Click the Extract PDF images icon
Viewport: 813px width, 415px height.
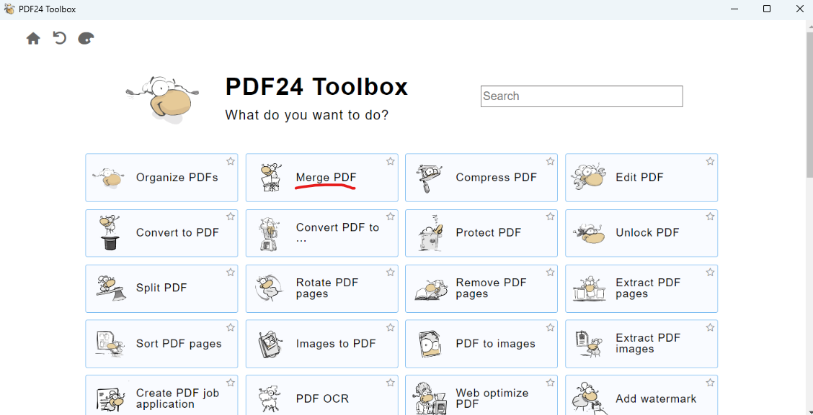point(589,344)
